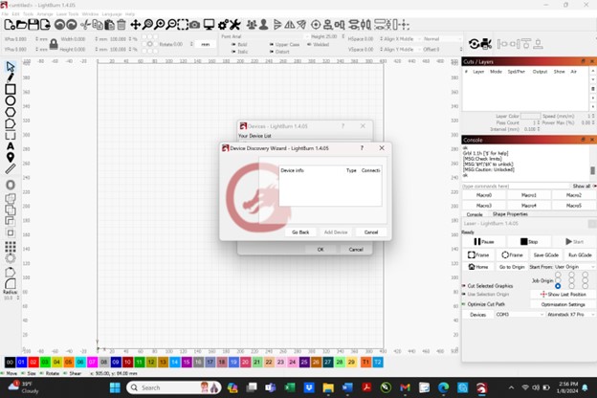
Task: Click the Cut scissors icon
Action: tap(86, 25)
